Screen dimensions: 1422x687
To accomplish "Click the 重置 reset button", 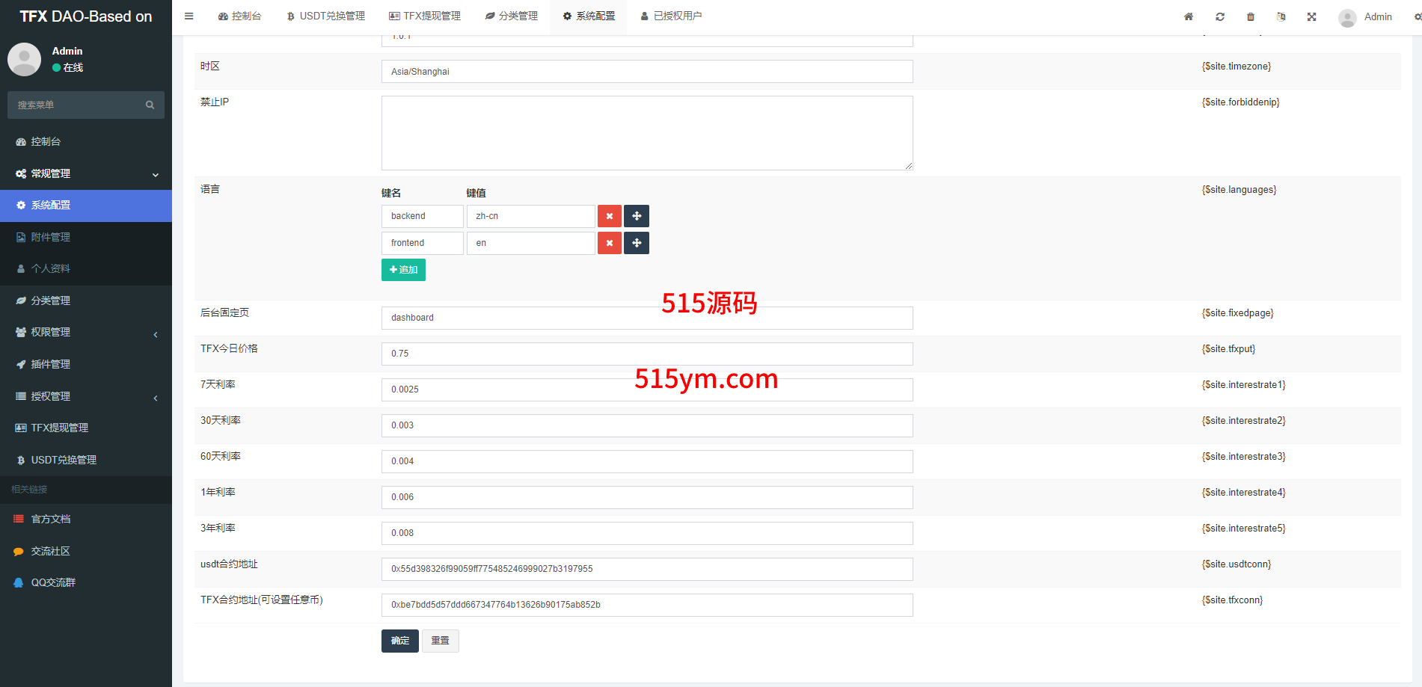I will coord(440,641).
